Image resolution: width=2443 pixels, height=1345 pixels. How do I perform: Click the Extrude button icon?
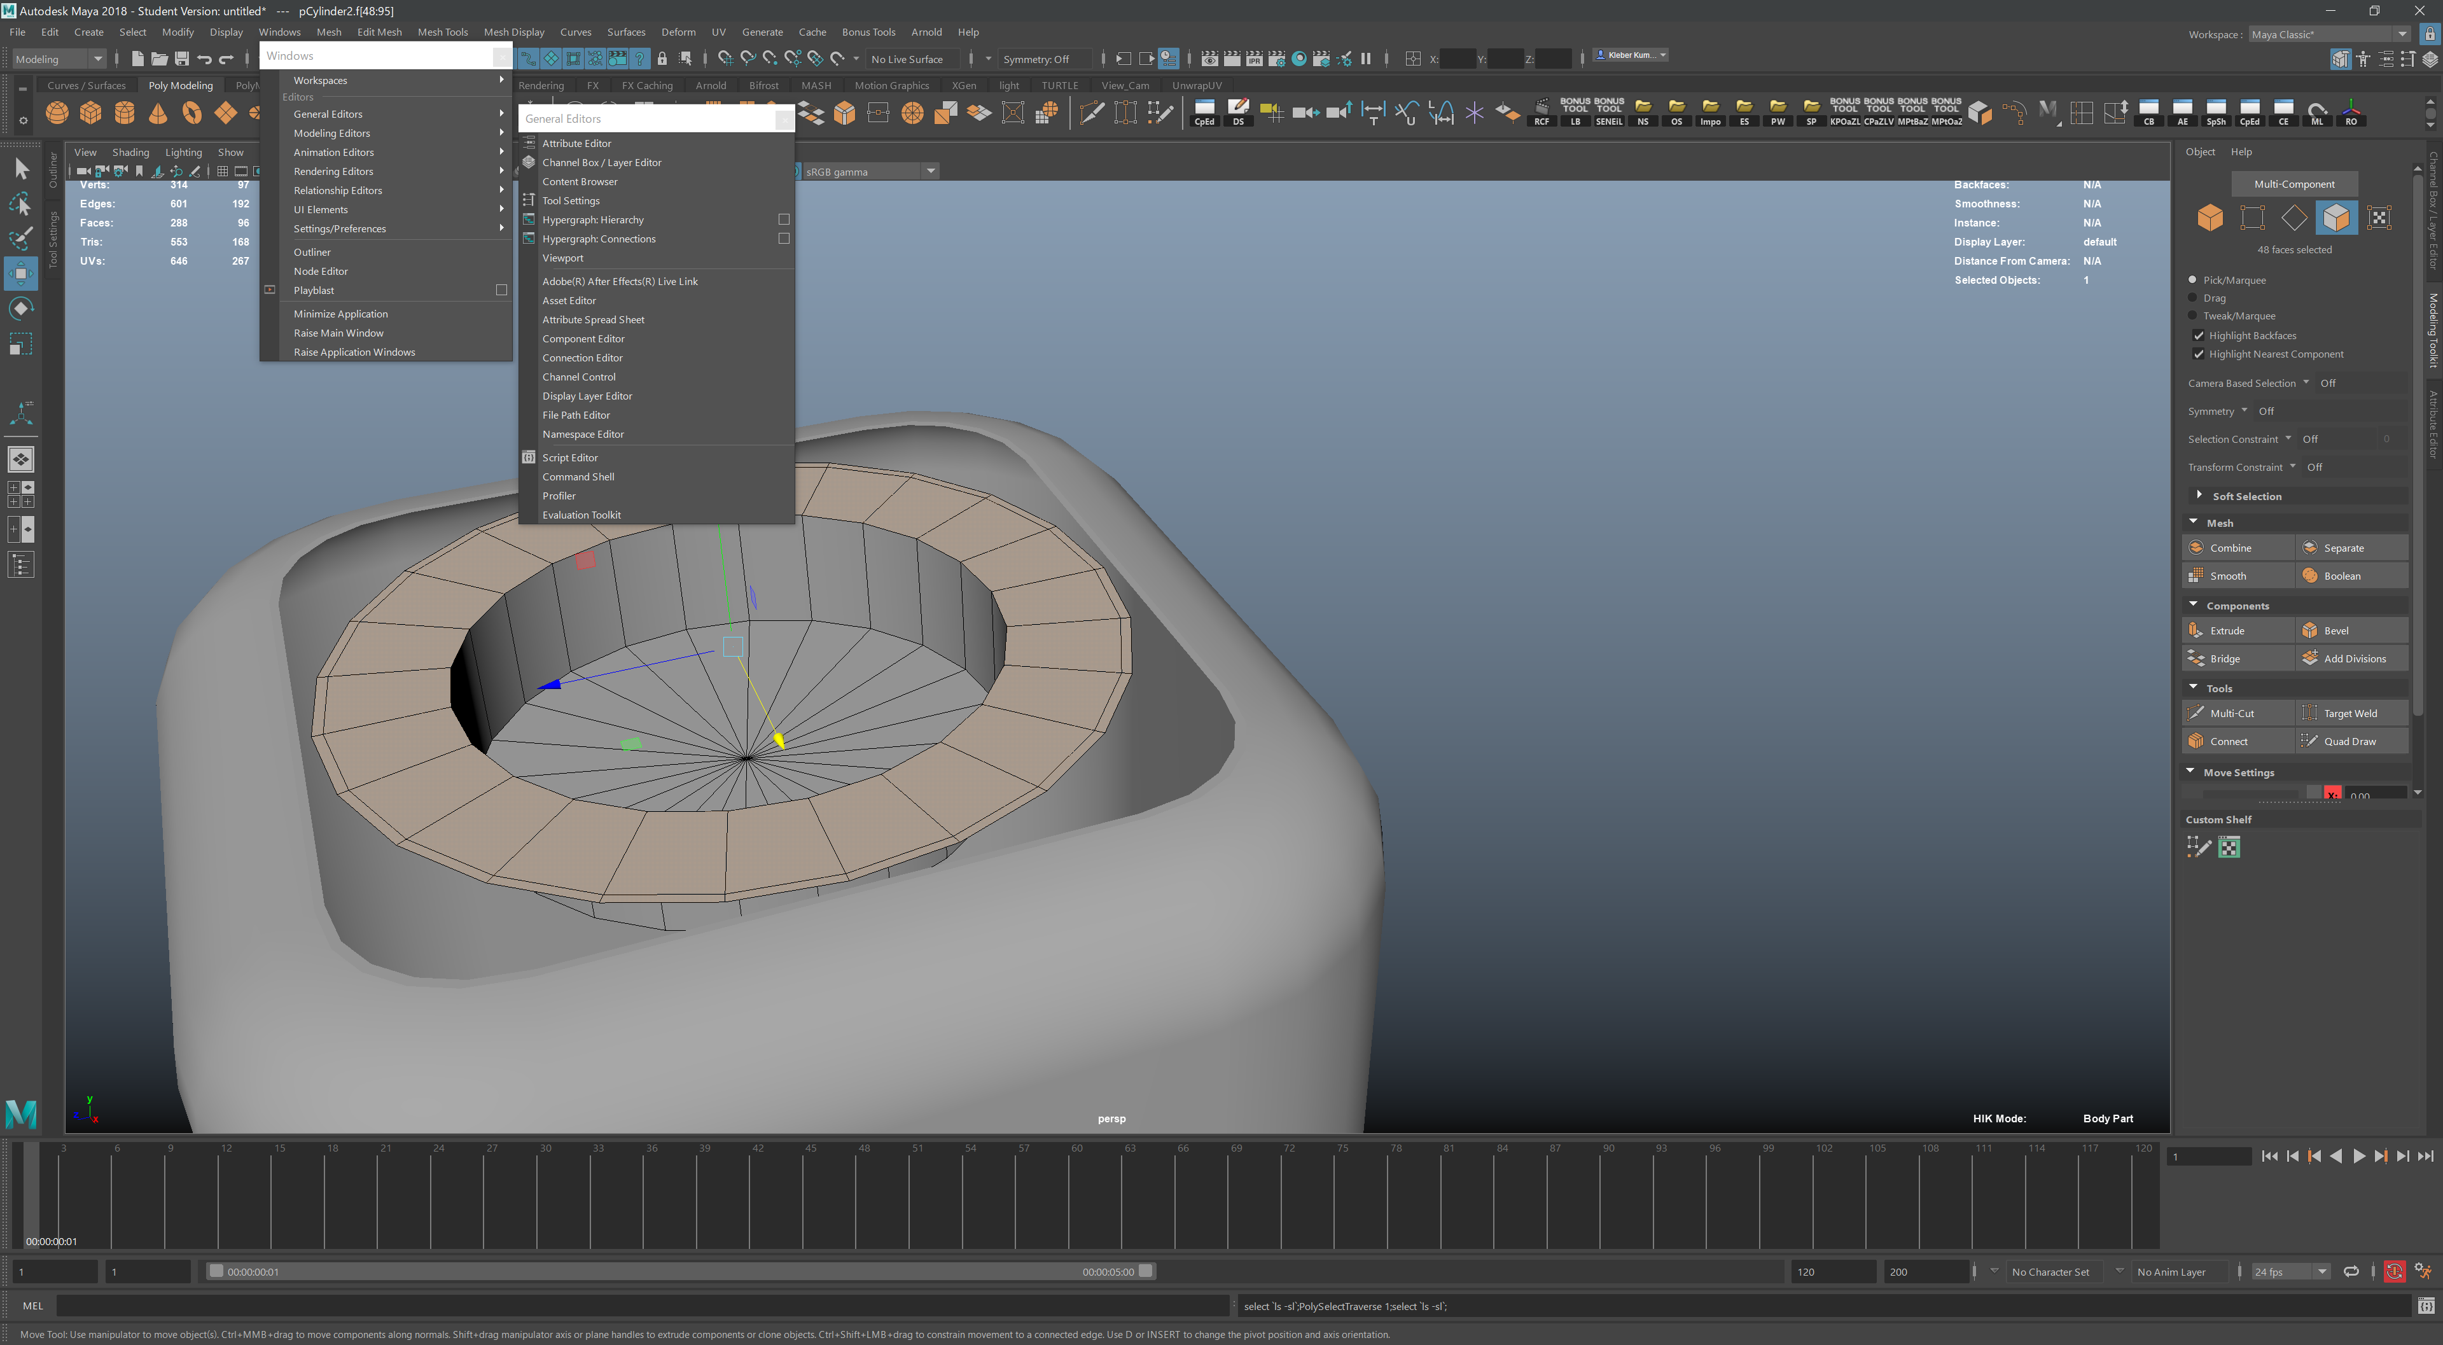[x=2196, y=631]
